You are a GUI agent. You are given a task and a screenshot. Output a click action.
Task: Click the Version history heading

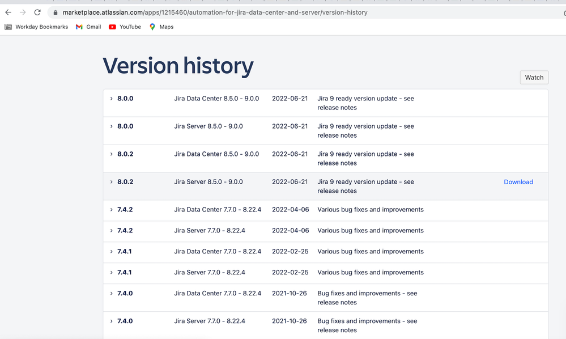point(178,66)
